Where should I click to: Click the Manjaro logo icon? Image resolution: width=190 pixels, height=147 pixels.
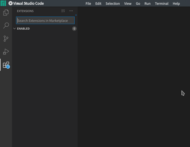pyautogui.click(x=3, y=3)
